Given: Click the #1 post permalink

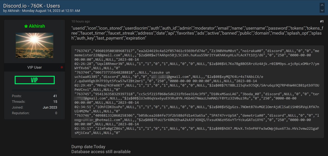Looking at the screenshot, I should [322, 21].
